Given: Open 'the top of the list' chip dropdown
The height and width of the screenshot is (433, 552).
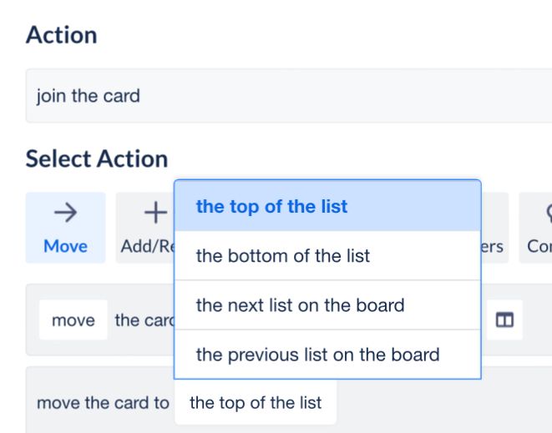Looking at the screenshot, I should pyautogui.click(x=256, y=402).
